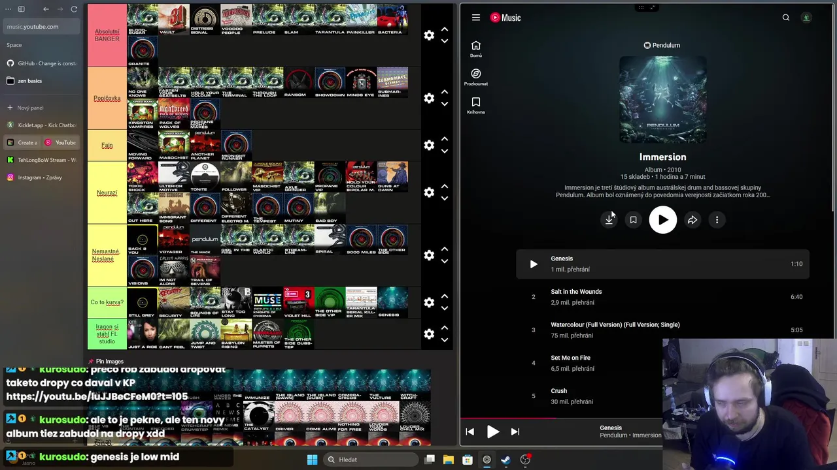This screenshot has width=837, height=470.
Task: Click the browser URL bar music.youtube.com
Action: click(x=42, y=27)
